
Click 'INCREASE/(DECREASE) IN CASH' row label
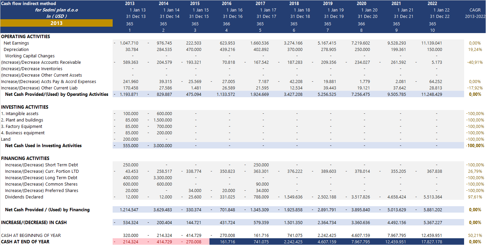pyautogui.click(x=34, y=223)
